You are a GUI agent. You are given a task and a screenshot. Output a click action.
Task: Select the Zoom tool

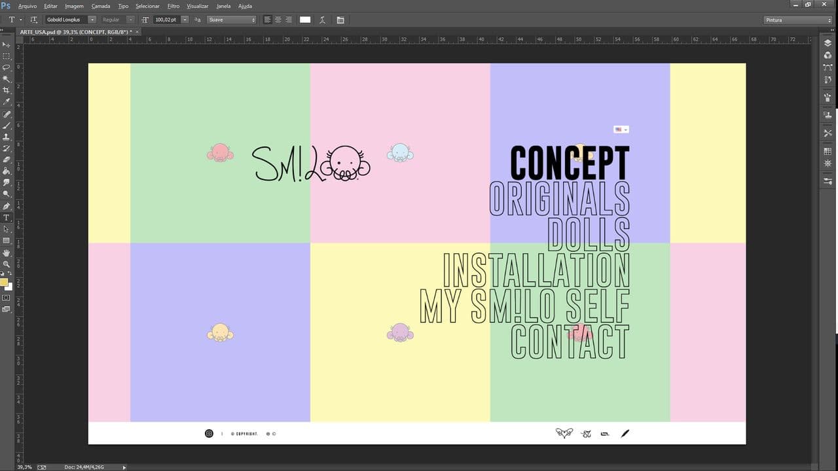coord(7,264)
